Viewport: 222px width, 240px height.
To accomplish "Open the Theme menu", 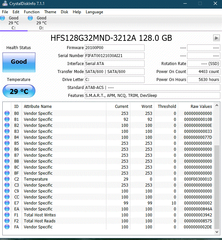I will pyautogui.click(x=50, y=12).
